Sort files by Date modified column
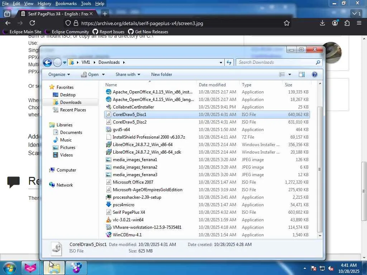Image resolution: width=367 pixels, height=275 pixels. click(x=218, y=85)
